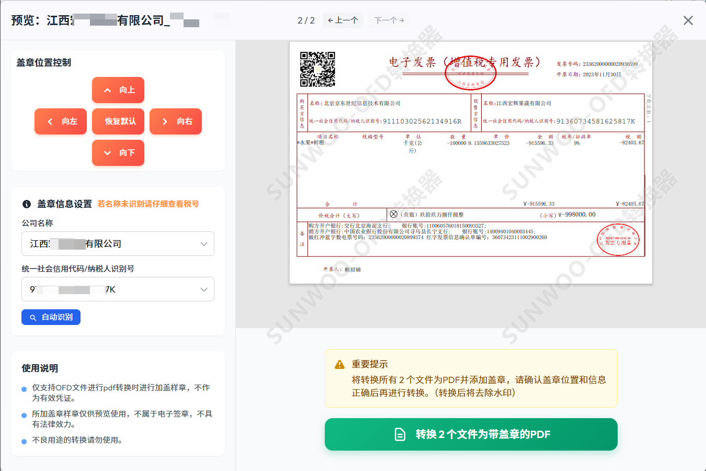706x471 pixels.
Task: Click the 向左 move-stamp-left button
Action: (61, 121)
